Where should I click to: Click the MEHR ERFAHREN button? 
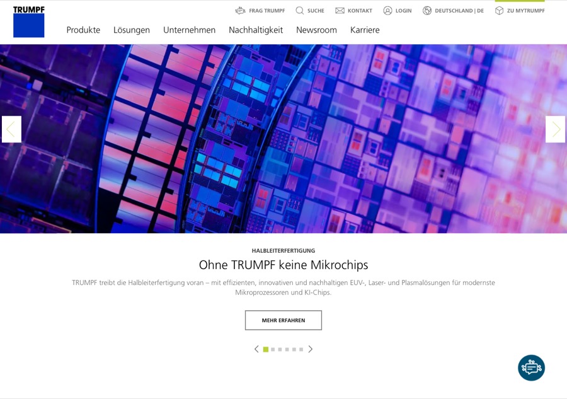pos(283,320)
